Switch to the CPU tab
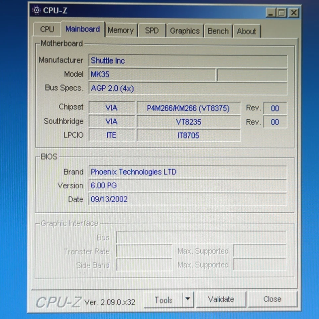The image size is (319, 319). pos(47,30)
